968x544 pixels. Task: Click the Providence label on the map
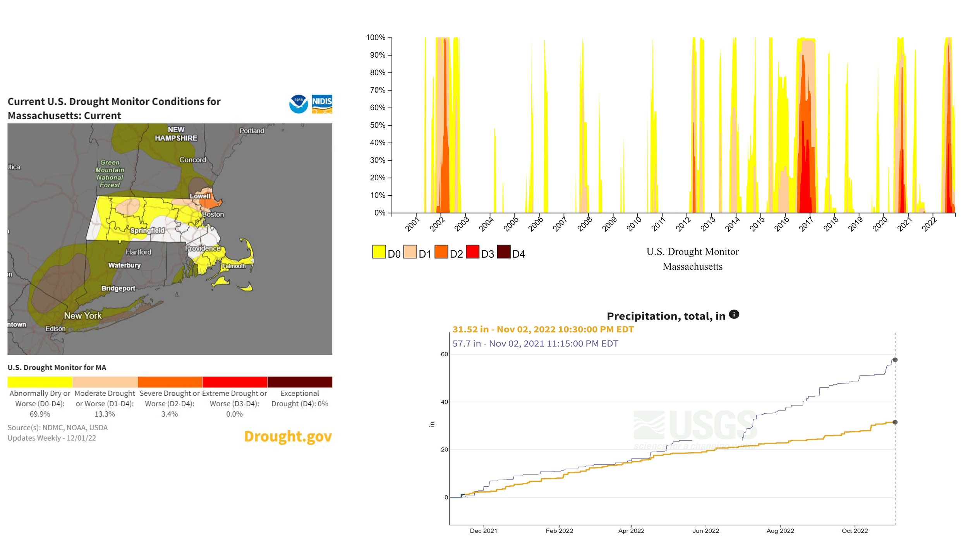203,248
